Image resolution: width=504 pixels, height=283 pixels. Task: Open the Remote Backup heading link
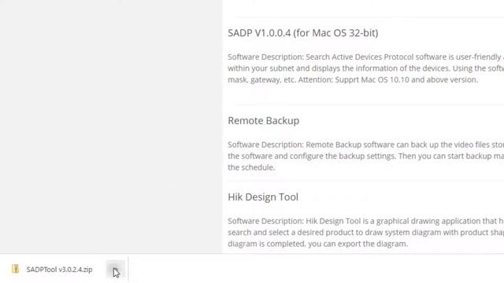264,120
